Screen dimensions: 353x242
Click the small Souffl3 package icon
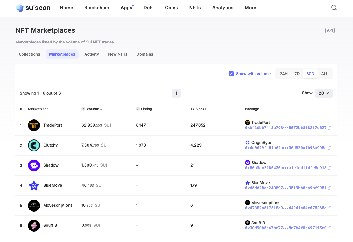click(x=248, y=223)
